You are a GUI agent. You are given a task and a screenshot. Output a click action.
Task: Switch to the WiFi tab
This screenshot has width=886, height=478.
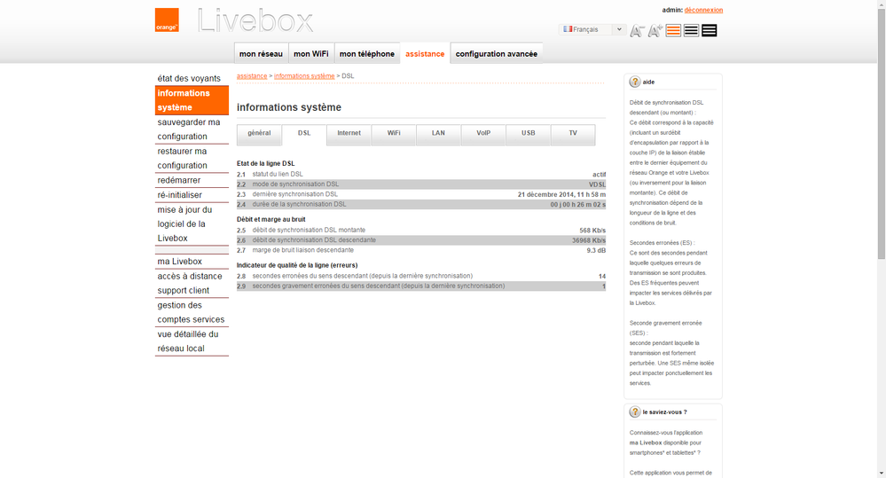click(394, 135)
